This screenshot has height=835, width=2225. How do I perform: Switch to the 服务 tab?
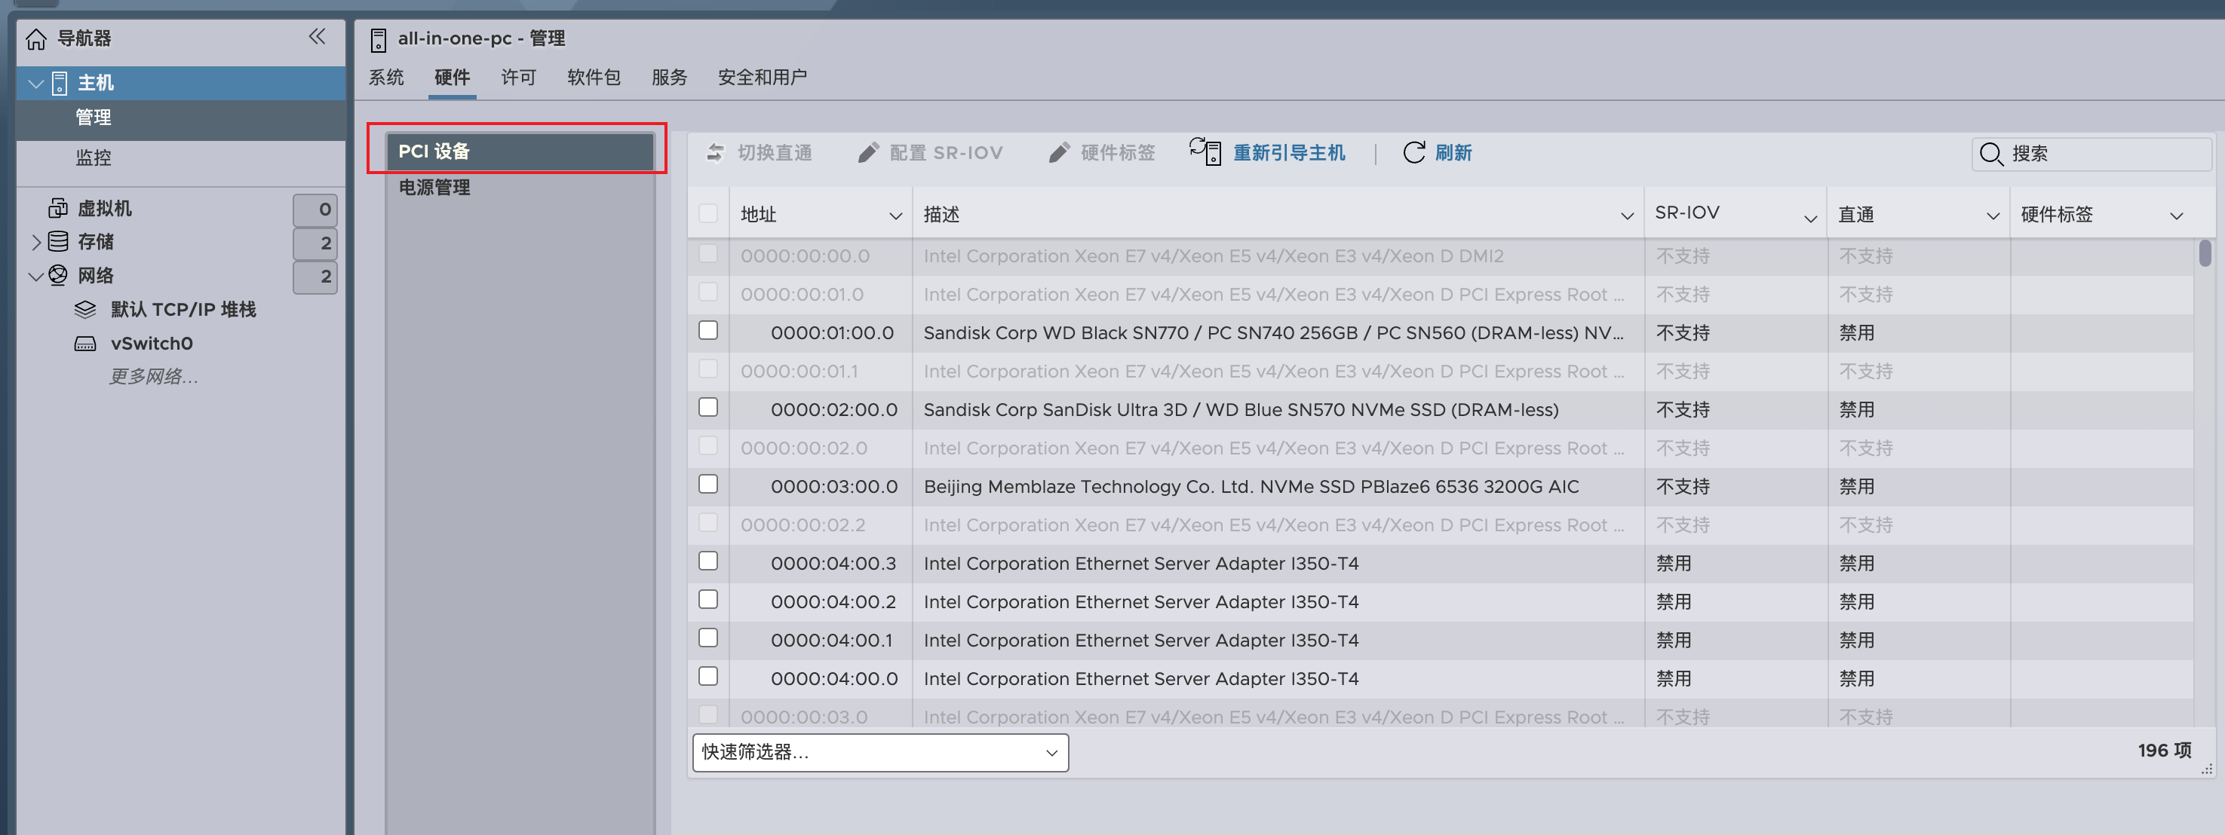click(670, 78)
